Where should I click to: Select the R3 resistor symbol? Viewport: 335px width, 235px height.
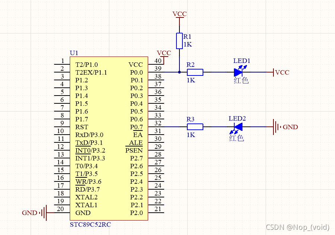coord(195,127)
